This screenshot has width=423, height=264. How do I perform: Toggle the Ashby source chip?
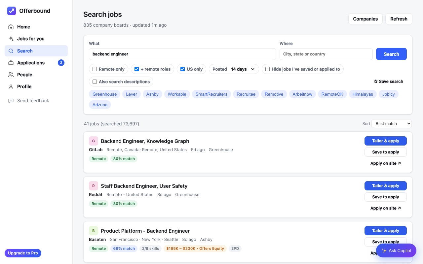(152, 94)
